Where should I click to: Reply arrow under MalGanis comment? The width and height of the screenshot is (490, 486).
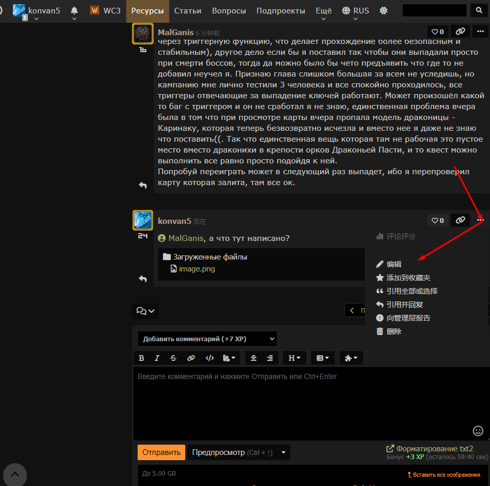pyautogui.click(x=143, y=185)
